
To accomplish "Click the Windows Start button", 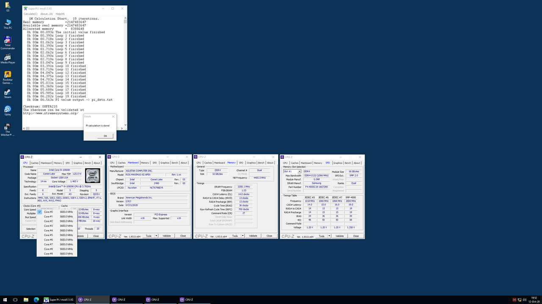I will [5, 300].
